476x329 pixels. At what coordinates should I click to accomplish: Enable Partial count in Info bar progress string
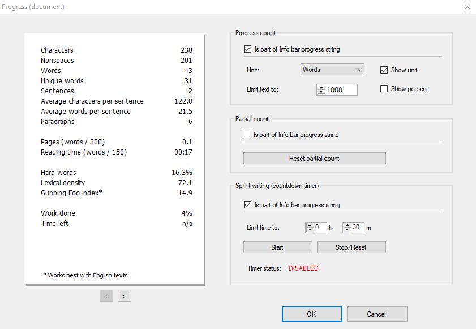pos(247,134)
